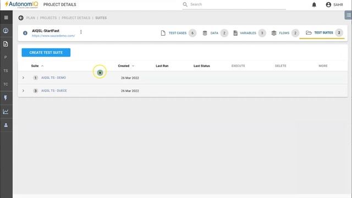Click the project info icon

click(x=25, y=33)
